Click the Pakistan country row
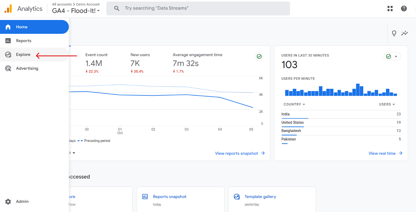416x212 pixels. point(341,139)
